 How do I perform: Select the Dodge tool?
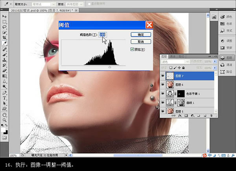coord(4,86)
